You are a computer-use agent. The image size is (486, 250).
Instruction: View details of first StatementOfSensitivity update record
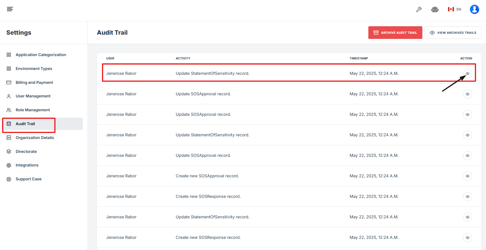(467, 74)
